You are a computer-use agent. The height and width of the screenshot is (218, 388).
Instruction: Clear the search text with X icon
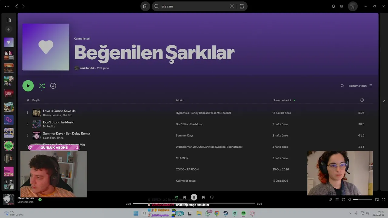pos(232,6)
